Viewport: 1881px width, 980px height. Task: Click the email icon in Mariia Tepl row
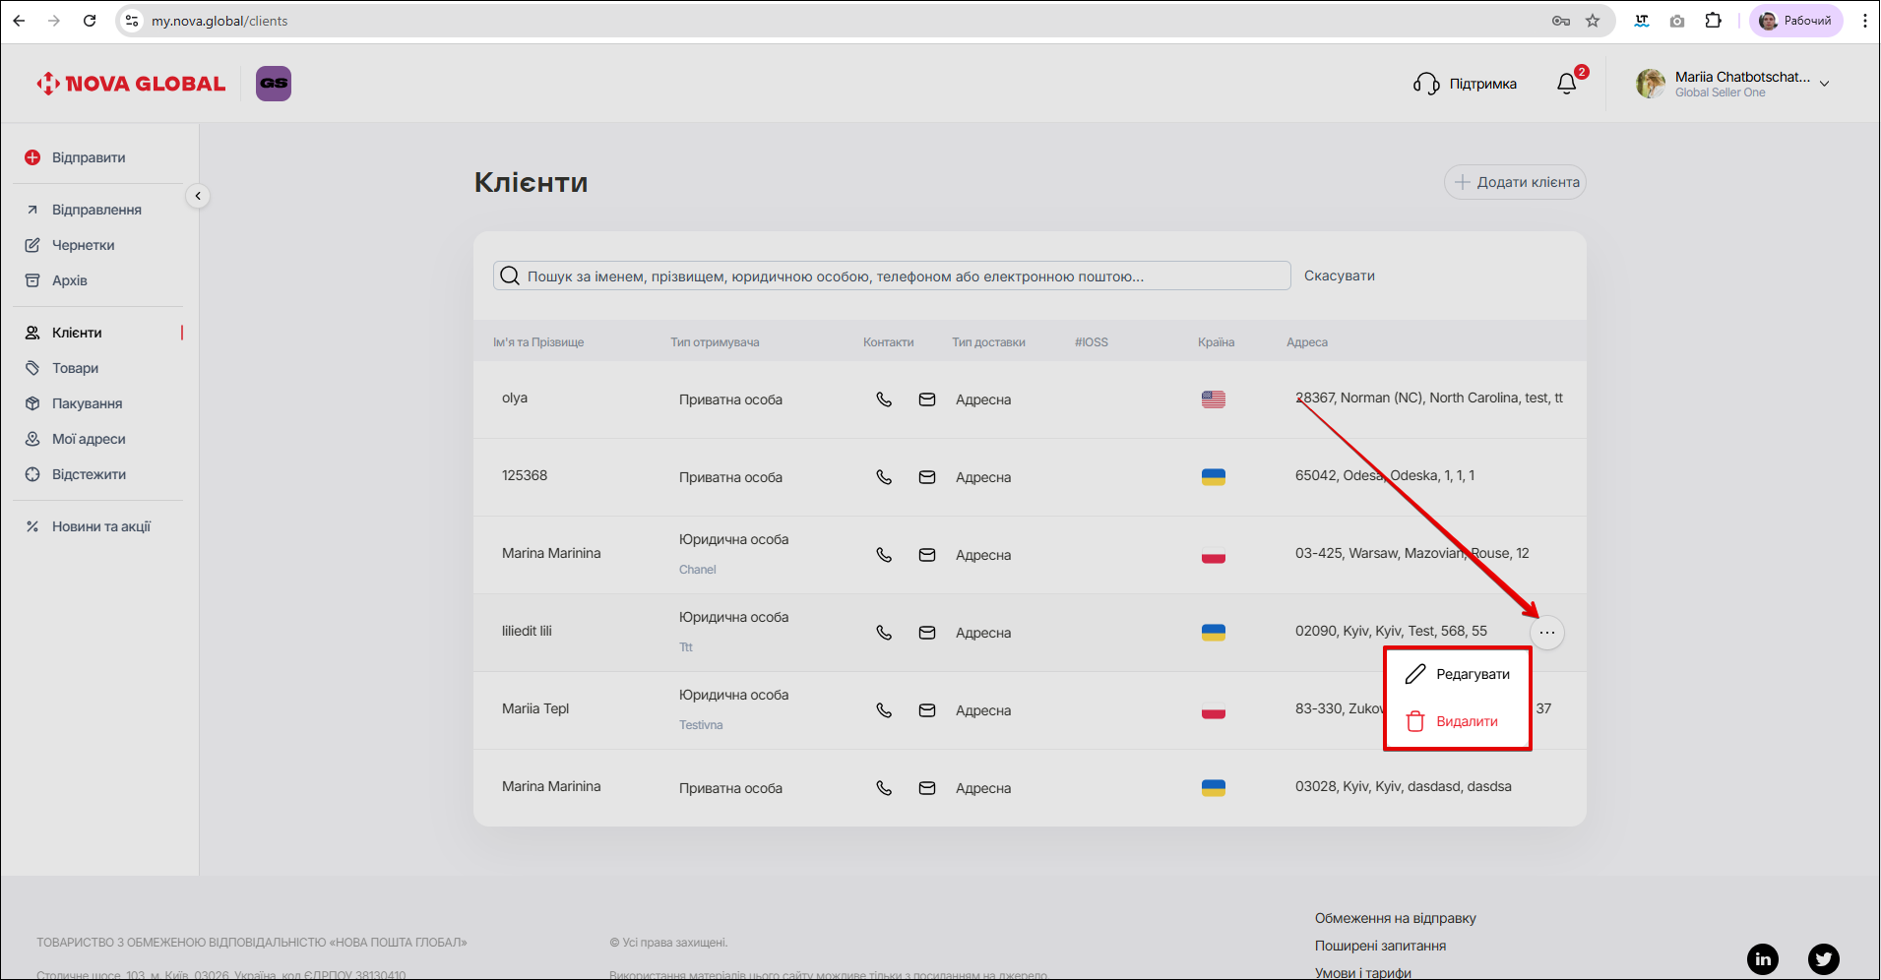(x=927, y=710)
